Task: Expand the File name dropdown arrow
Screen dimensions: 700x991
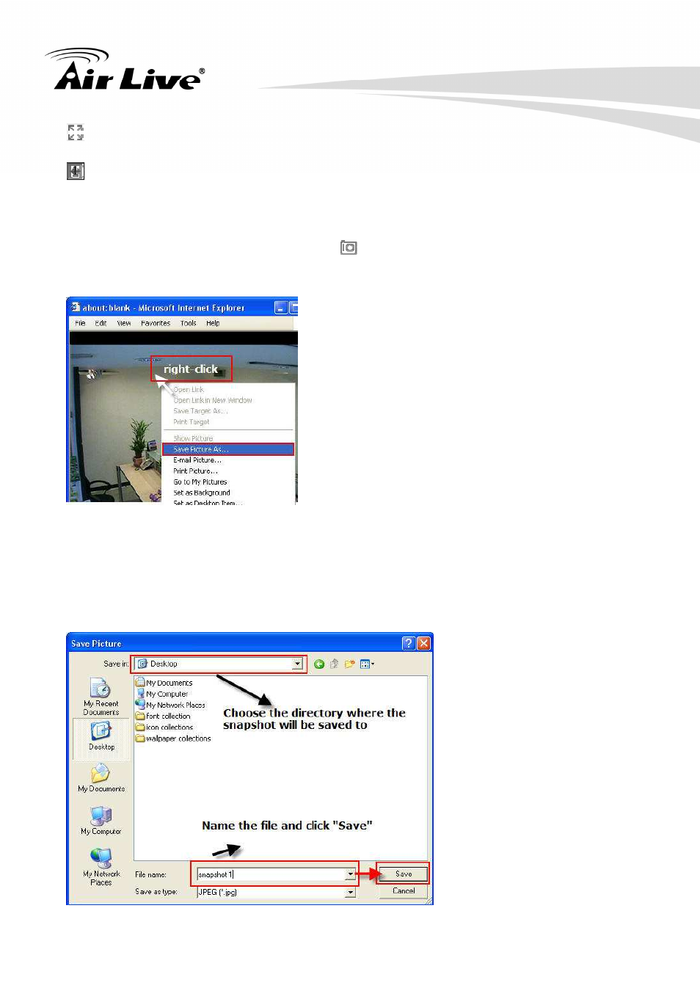Action: [x=351, y=874]
